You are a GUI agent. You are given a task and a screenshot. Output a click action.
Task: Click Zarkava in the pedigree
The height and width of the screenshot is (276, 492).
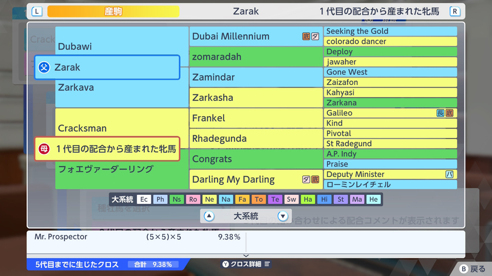click(x=76, y=87)
